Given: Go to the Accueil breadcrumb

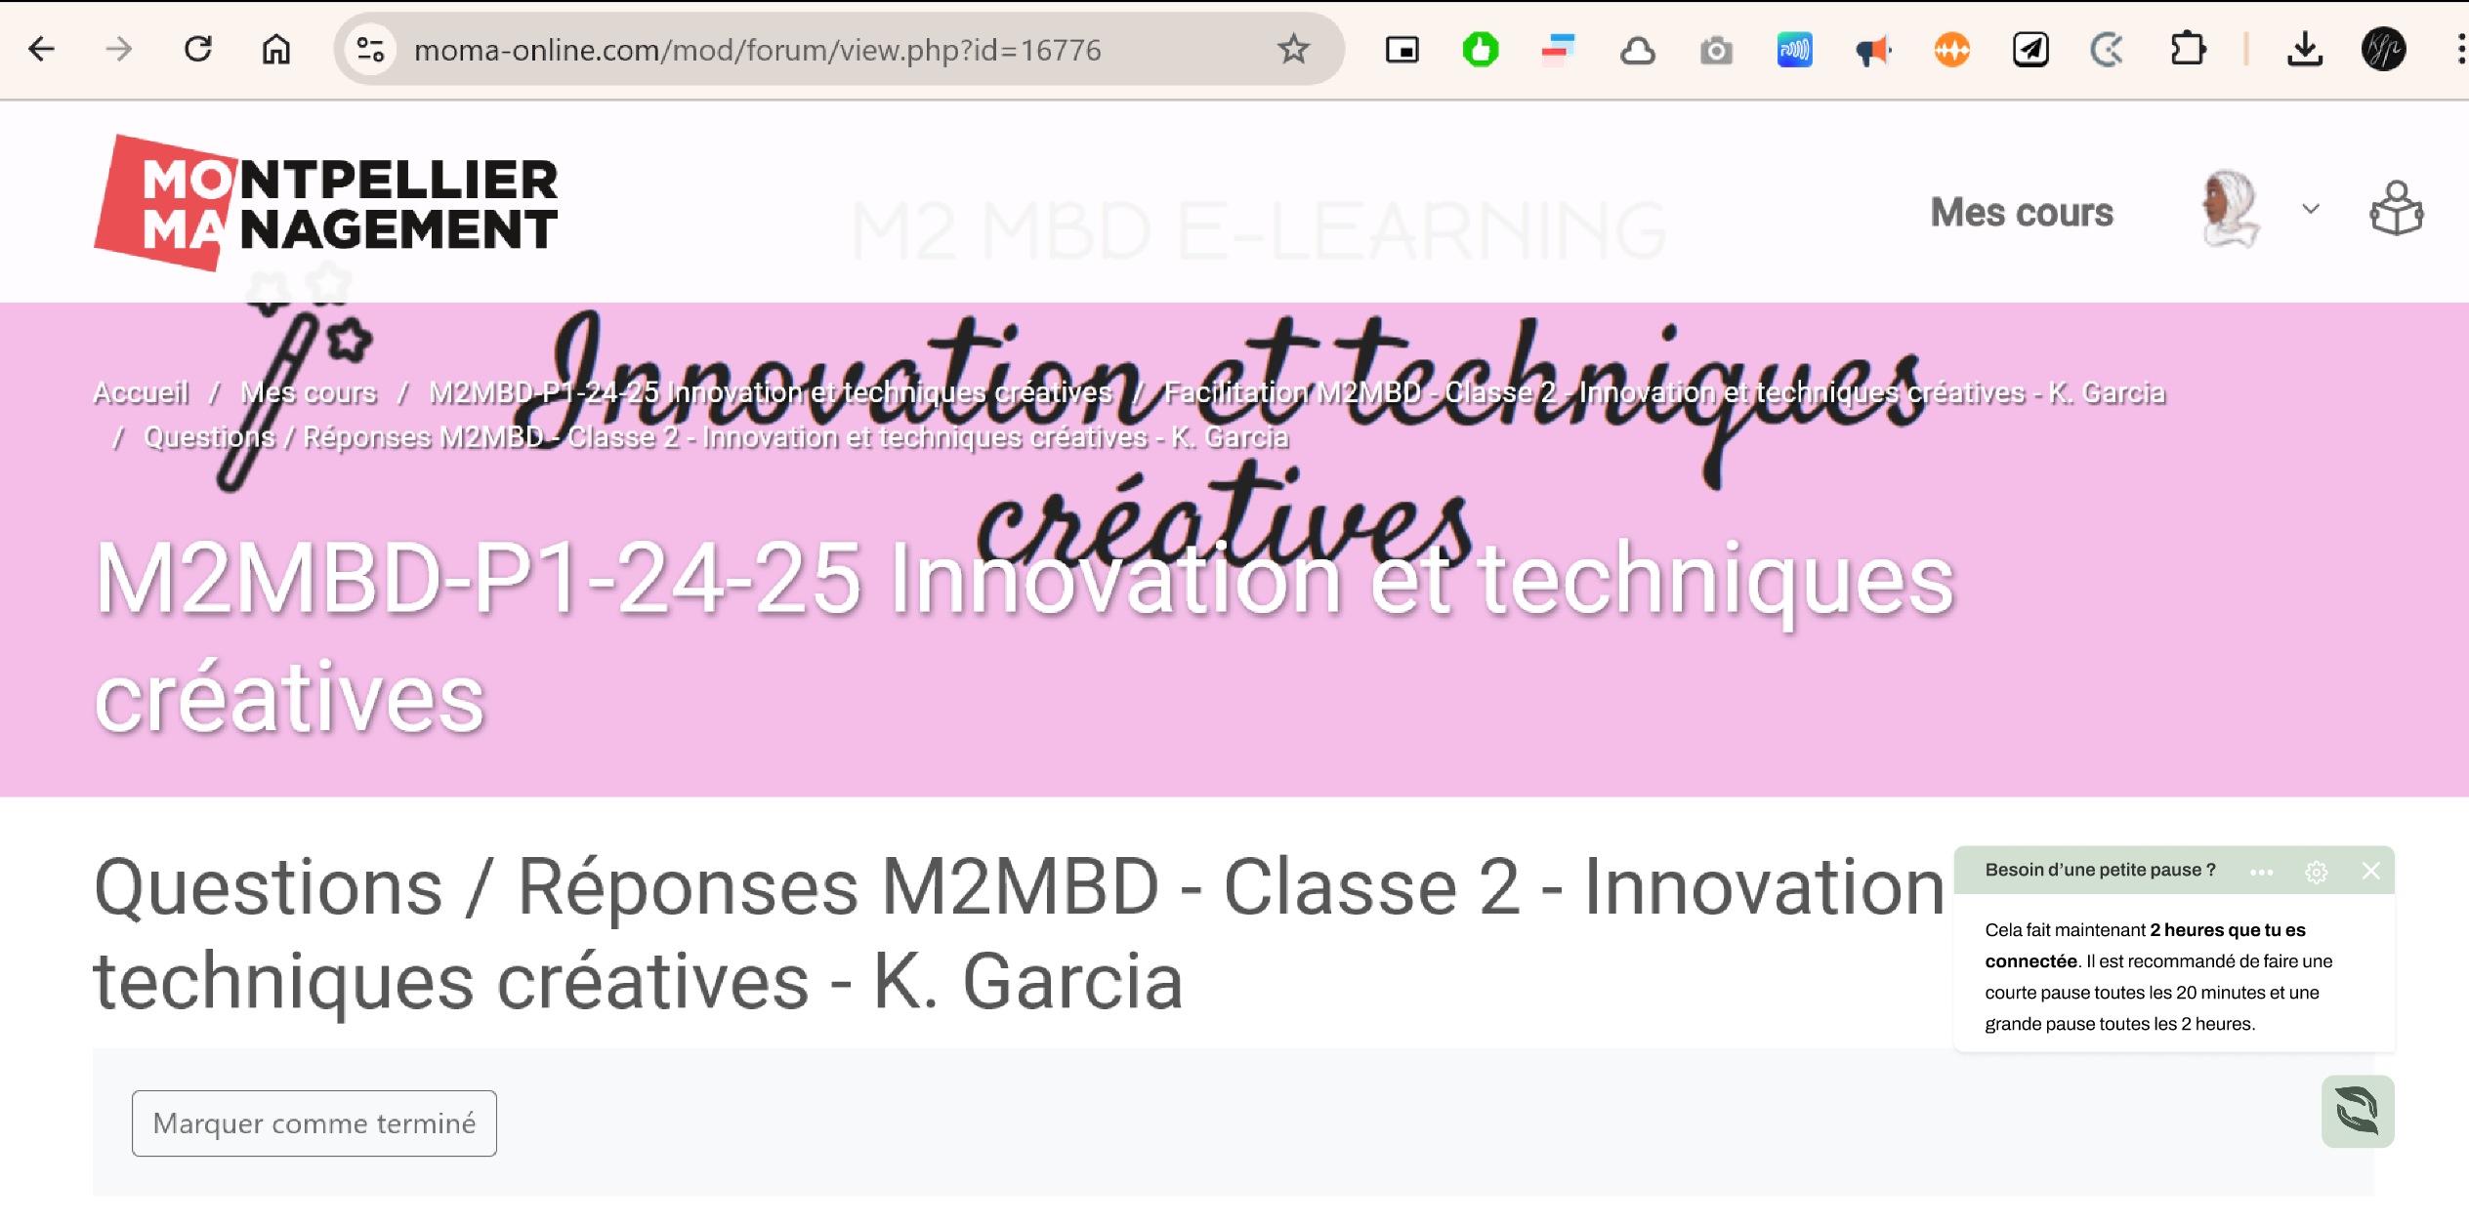Looking at the screenshot, I should pos(141,392).
